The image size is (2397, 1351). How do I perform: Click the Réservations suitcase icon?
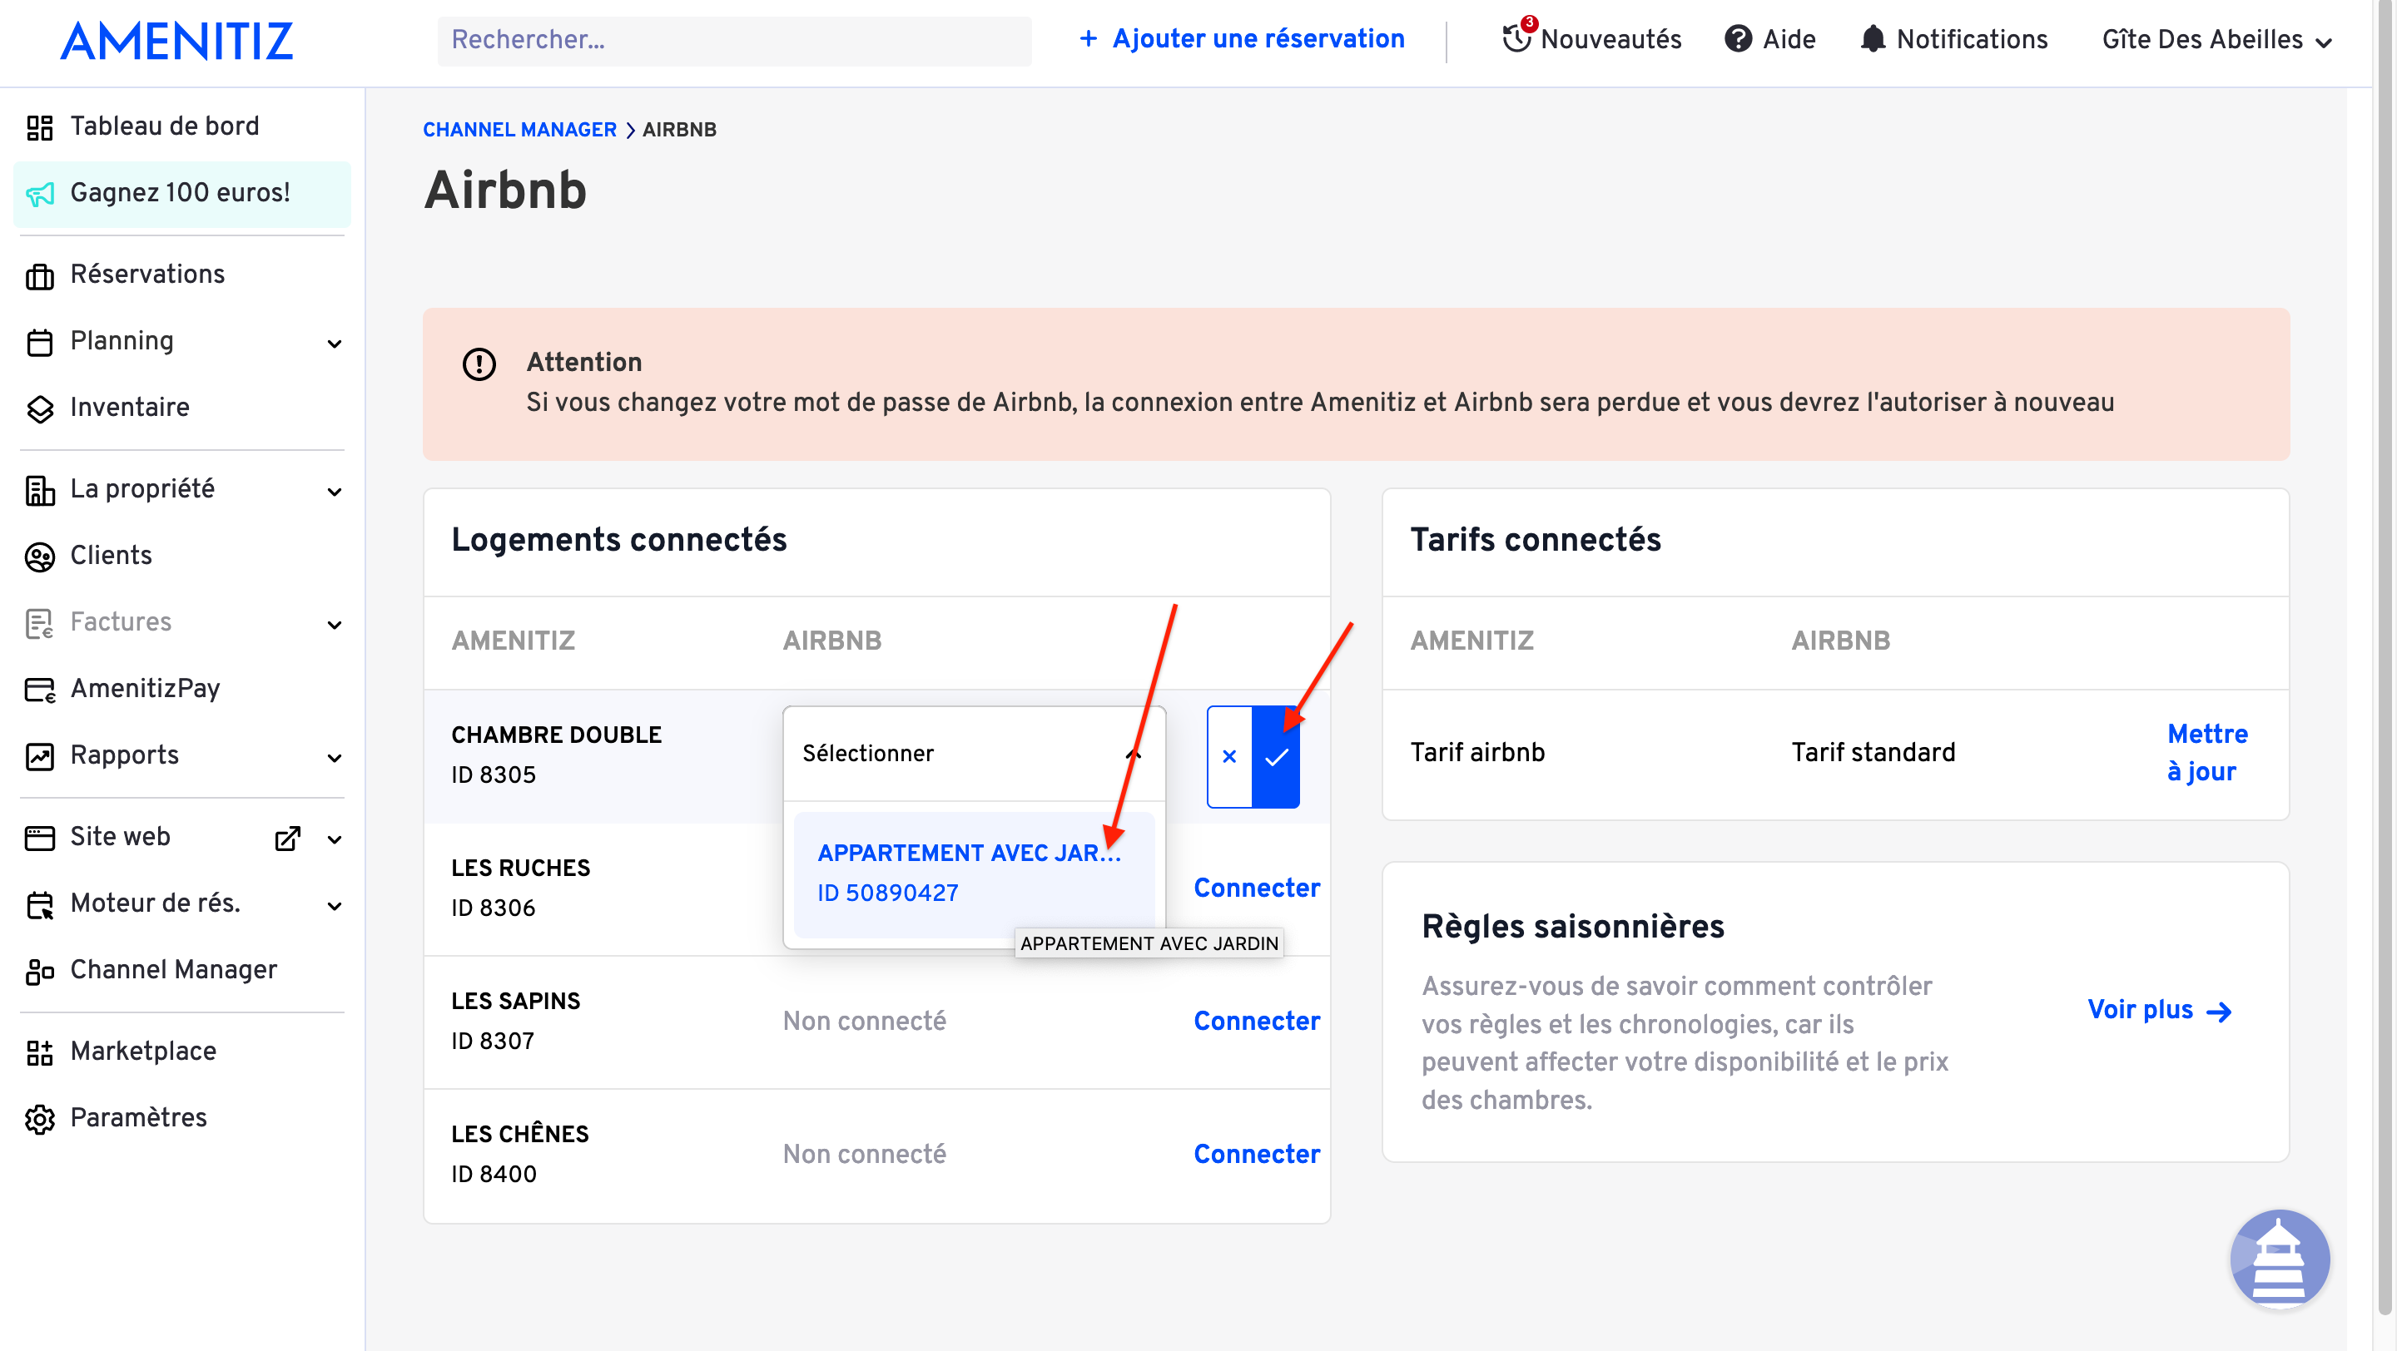coord(39,276)
